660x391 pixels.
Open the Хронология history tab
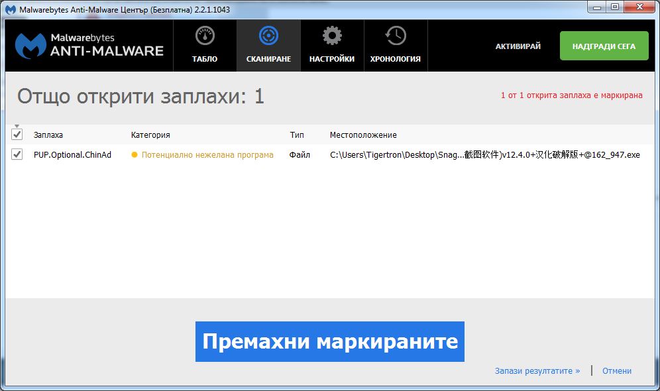click(x=396, y=46)
